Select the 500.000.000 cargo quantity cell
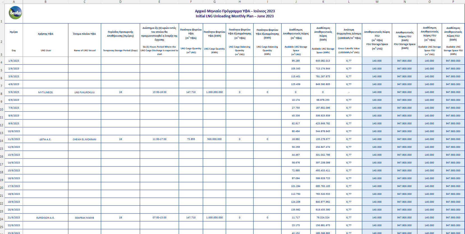 pos(214,139)
